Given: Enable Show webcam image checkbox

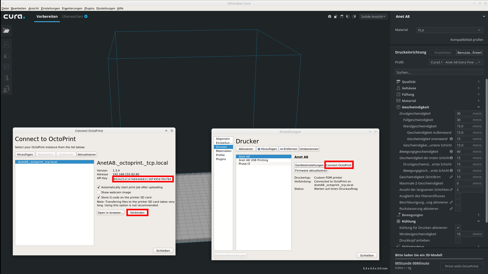Looking at the screenshot, I should tap(99, 192).
